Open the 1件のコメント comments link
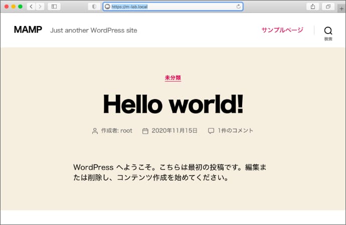 click(235, 130)
